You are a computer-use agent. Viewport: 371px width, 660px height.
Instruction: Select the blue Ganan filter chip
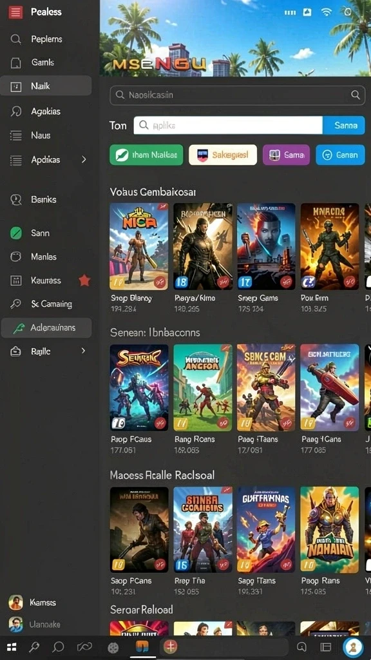pyautogui.click(x=340, y=155)
